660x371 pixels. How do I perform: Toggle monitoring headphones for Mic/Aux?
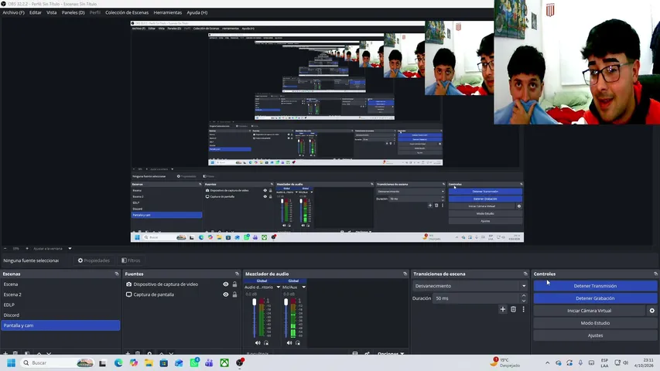coord(298,343)
